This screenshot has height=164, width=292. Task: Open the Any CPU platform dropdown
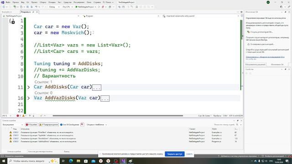67,7
